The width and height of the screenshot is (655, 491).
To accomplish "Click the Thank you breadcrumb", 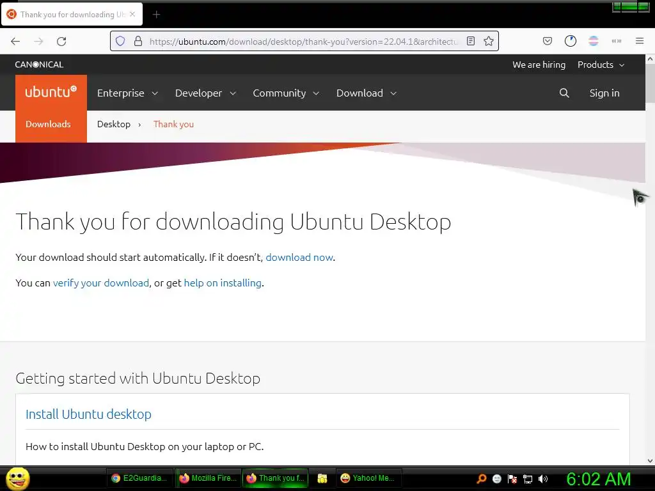I will coord(173,124).
